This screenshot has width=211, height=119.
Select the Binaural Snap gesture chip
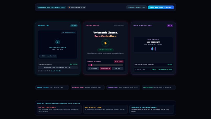[123, 87]
